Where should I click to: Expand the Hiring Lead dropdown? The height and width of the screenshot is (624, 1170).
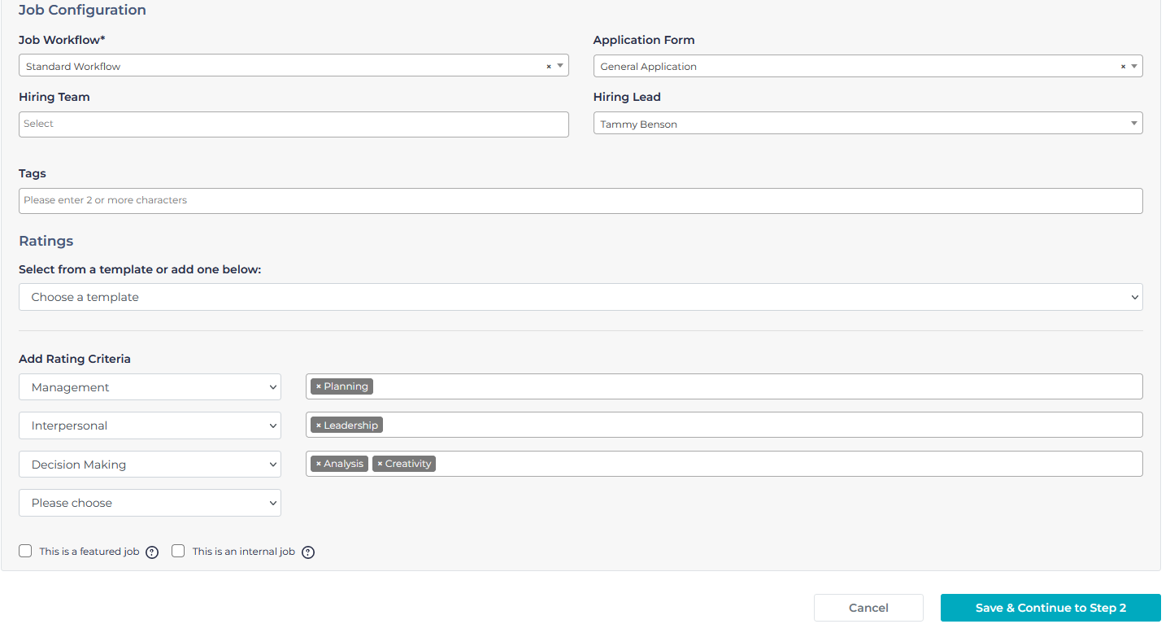(868, 124)
